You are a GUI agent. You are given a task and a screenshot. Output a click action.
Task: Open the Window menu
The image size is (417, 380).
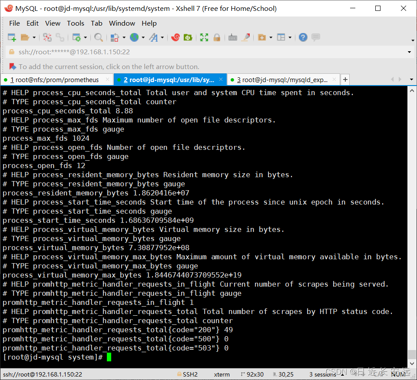tap(122, 23)
